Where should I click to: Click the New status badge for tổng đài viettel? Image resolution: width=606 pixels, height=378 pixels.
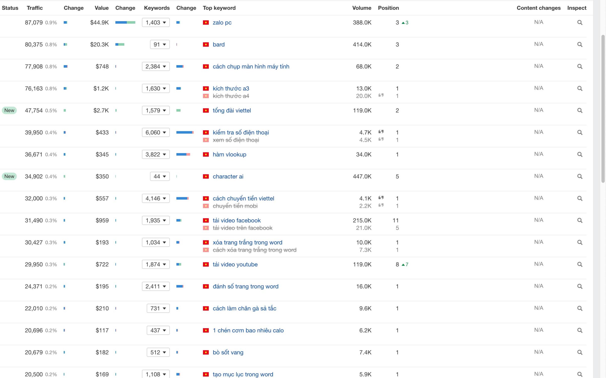point(9,110)
